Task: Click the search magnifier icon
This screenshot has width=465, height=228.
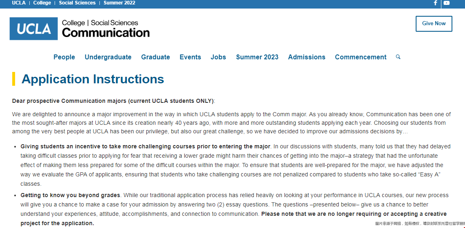Action: [398, 57]
